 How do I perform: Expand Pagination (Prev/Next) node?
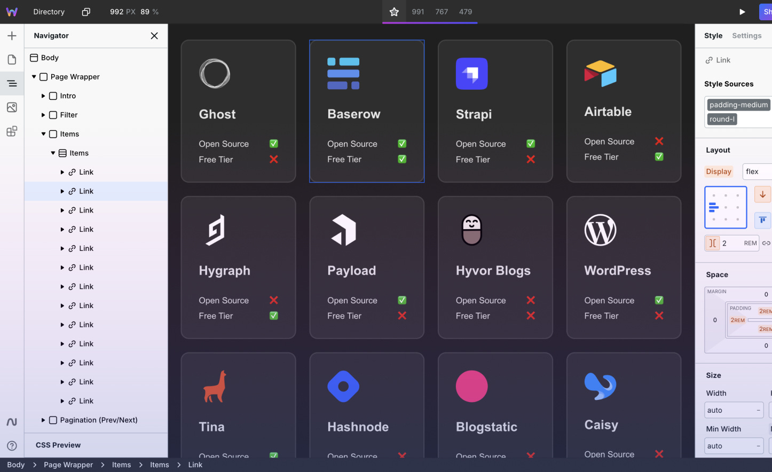[x=43, y=420]
